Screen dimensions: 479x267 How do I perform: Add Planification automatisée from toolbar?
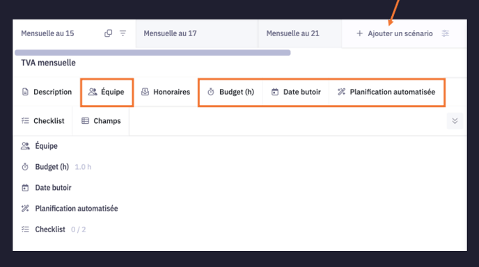pos(386,92)
